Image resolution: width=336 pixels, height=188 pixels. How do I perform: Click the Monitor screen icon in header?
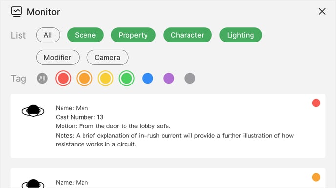pos(17,12)
